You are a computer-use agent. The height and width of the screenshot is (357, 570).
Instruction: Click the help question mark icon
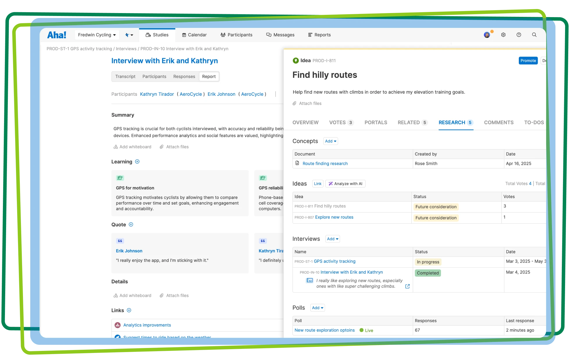tap(519, 35)
